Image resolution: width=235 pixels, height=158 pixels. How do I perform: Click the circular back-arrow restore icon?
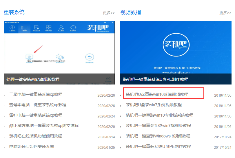(89, 57)
